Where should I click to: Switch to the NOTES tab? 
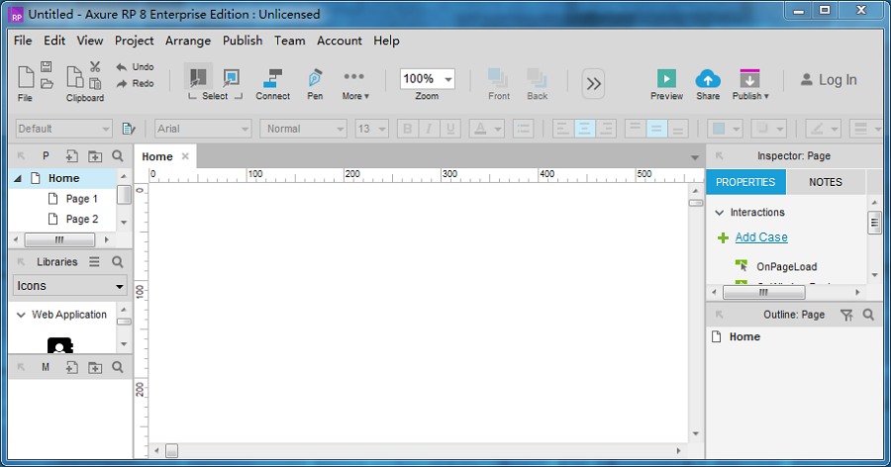(826, 182)
